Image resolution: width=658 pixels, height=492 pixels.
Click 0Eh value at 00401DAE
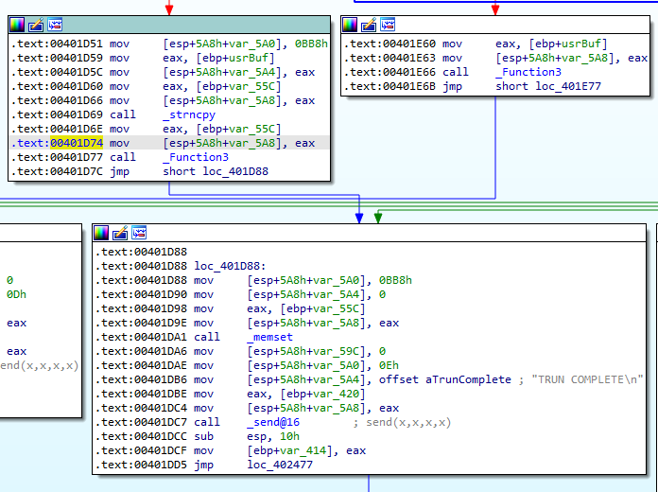tap(389, 365)
